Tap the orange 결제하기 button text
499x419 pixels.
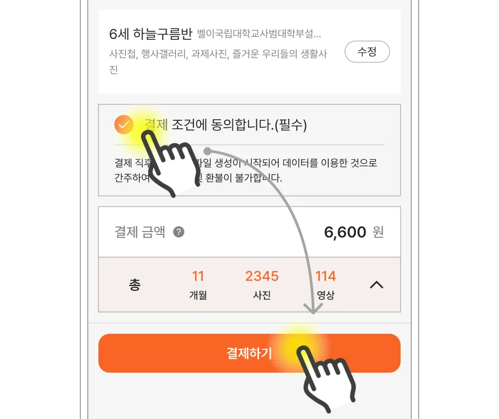click(249, 353)
